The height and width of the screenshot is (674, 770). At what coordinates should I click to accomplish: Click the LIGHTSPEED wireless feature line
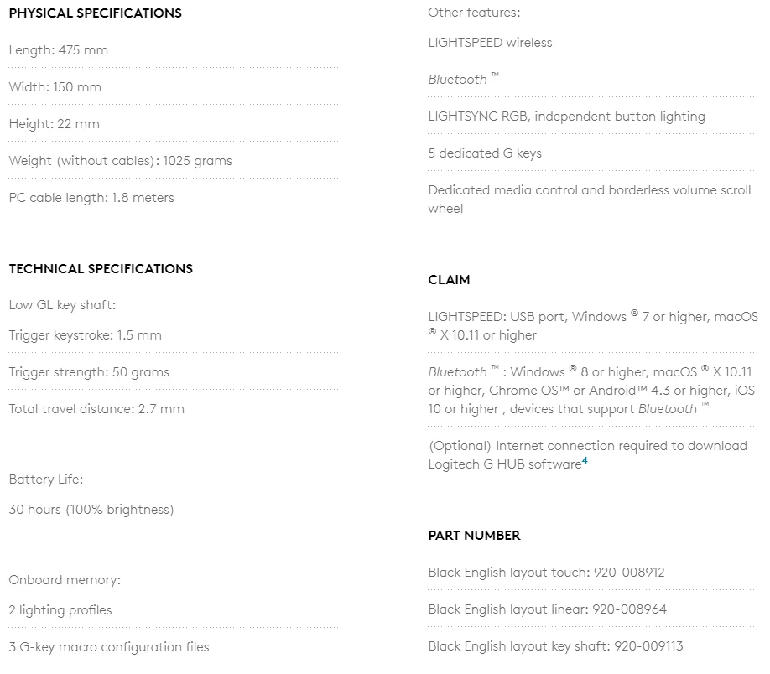(490, 43)
